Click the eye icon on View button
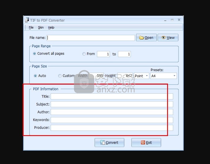 point(163,37)
